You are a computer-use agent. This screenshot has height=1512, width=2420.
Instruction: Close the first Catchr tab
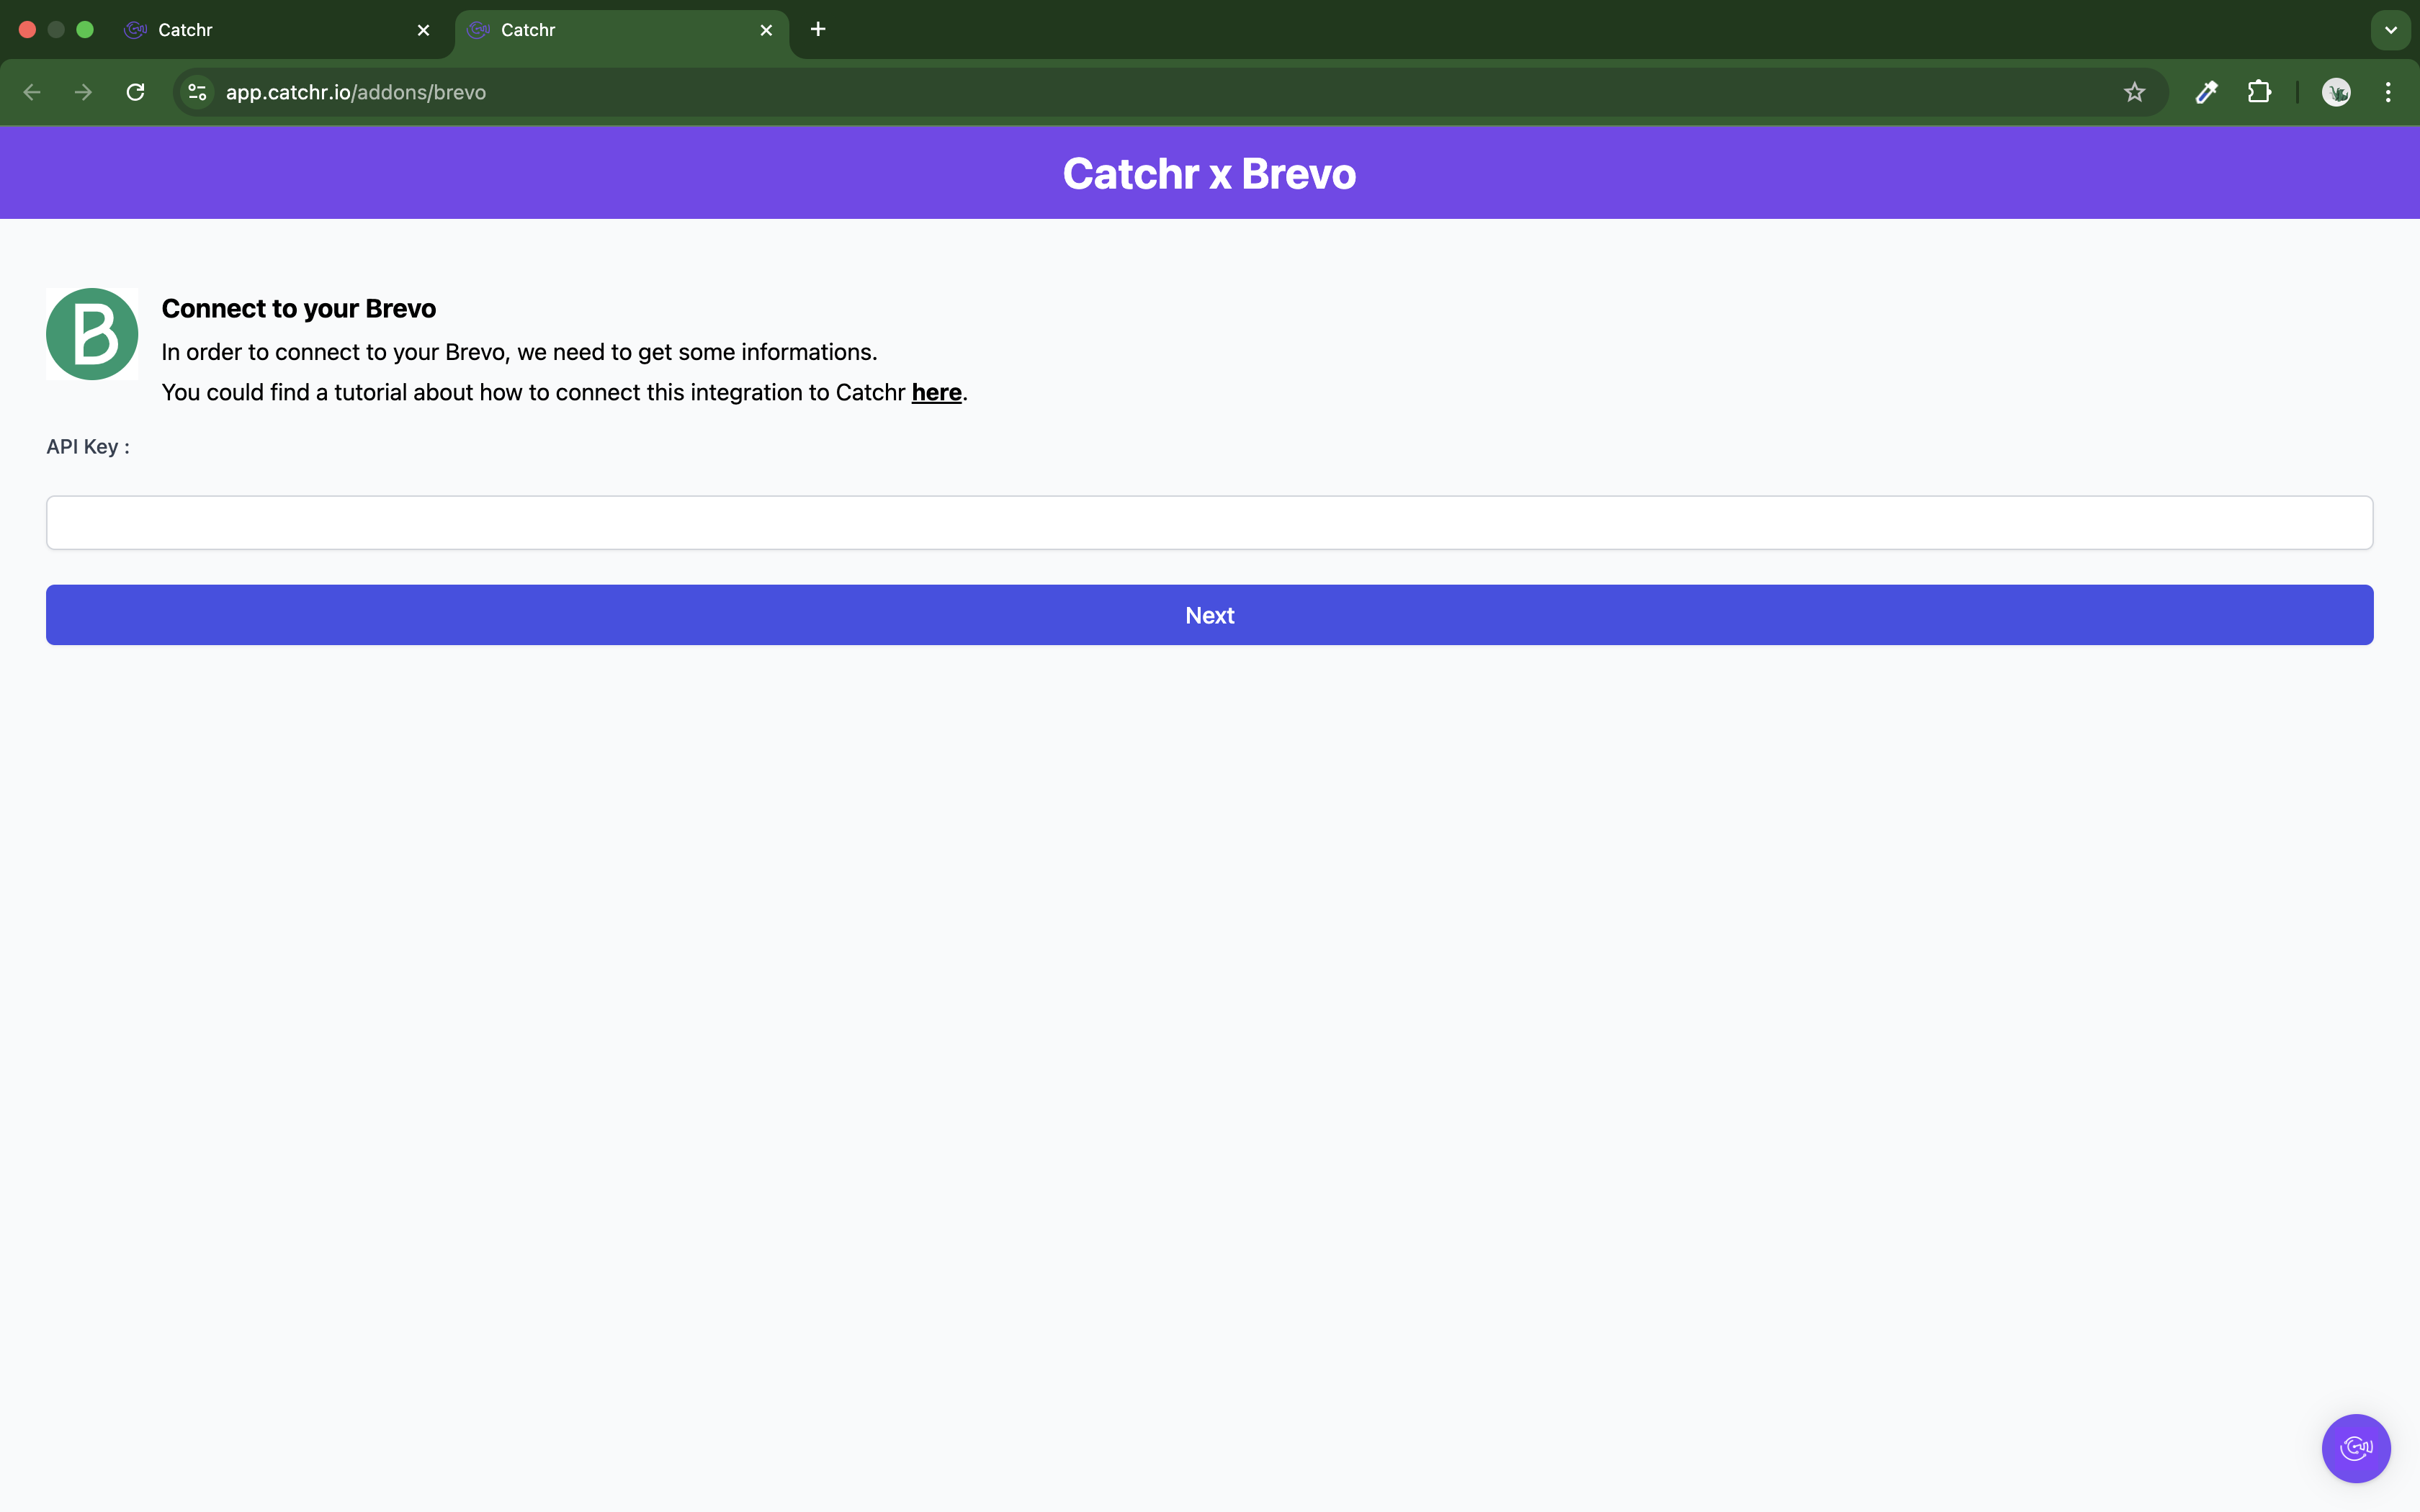click(423, 30)
